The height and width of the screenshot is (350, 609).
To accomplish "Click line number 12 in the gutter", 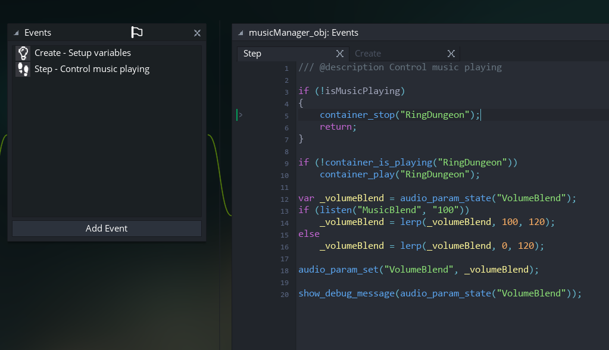I will (285, 199).
